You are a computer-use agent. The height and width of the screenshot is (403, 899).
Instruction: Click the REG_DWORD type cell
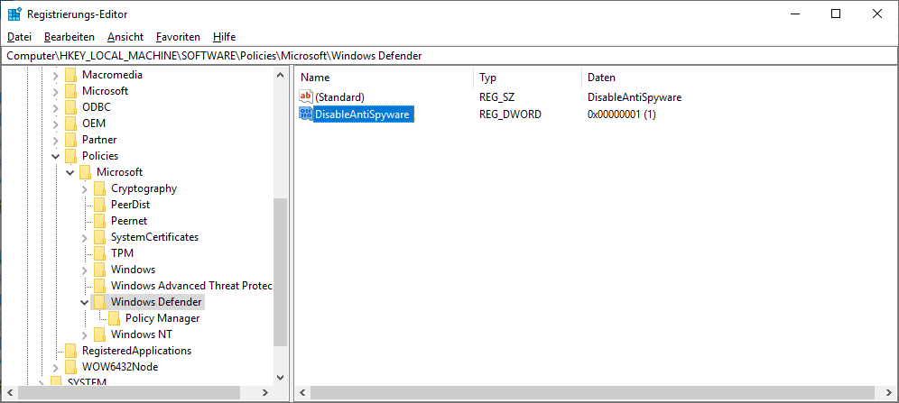point(510,114)
